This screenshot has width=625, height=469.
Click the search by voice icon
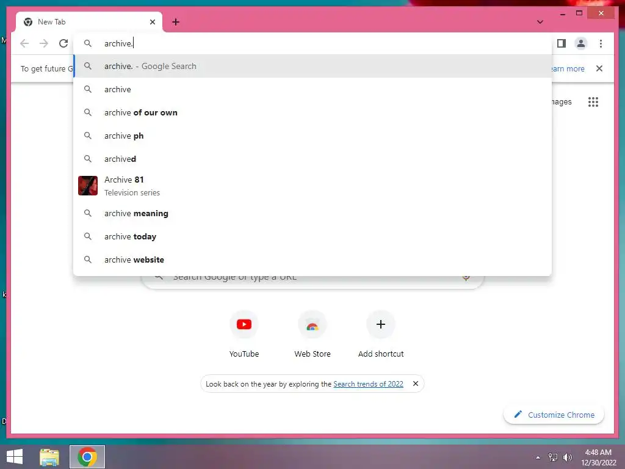pyautogui.click(x=466, y=278)
